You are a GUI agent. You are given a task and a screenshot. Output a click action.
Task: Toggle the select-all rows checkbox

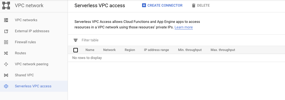click(x=76, y=50)
